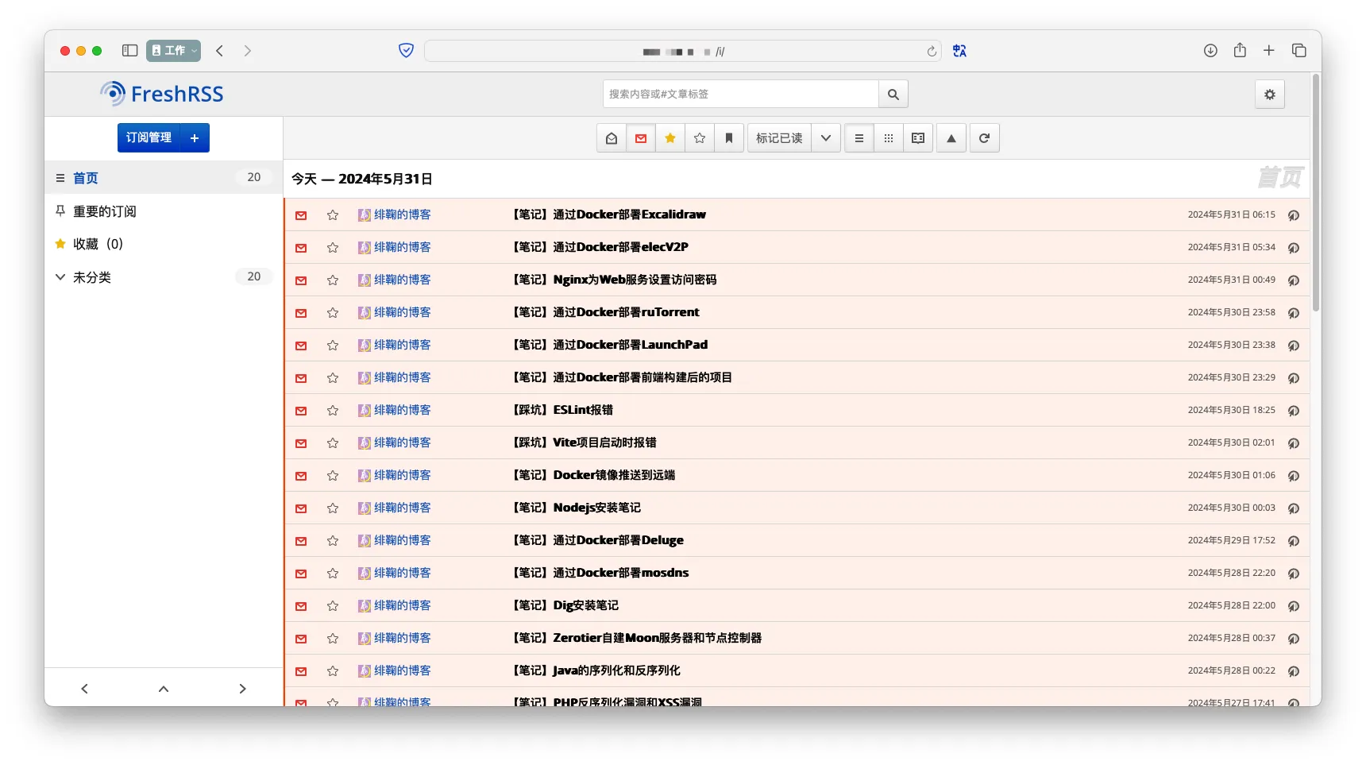Toggle read status of Nodejs安装笔记 article
The height and width of the screenshot is (765, 1366).
point(301,508)
